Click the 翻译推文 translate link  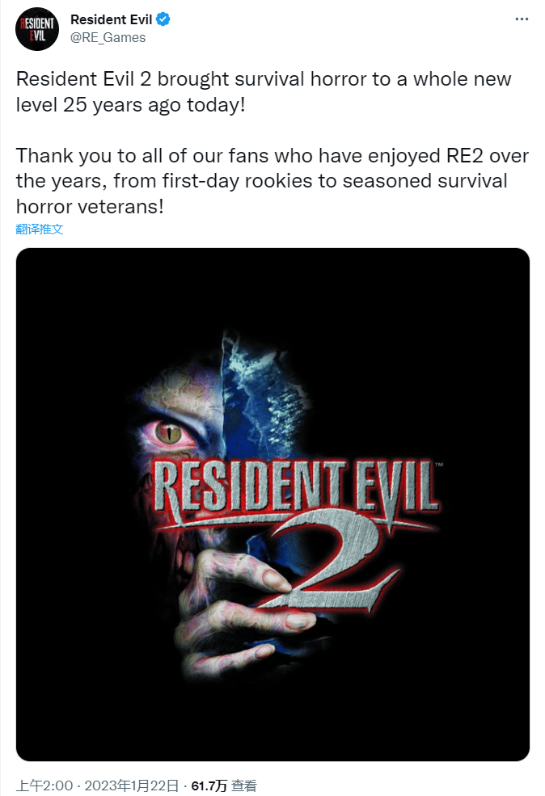pyautogui.click(x=40, y=229)
